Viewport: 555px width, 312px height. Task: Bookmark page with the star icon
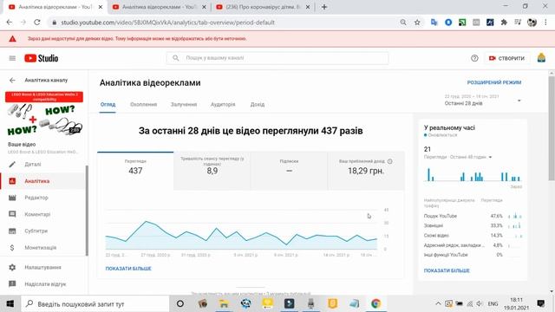pyautogui.click(x=417, y=23)
